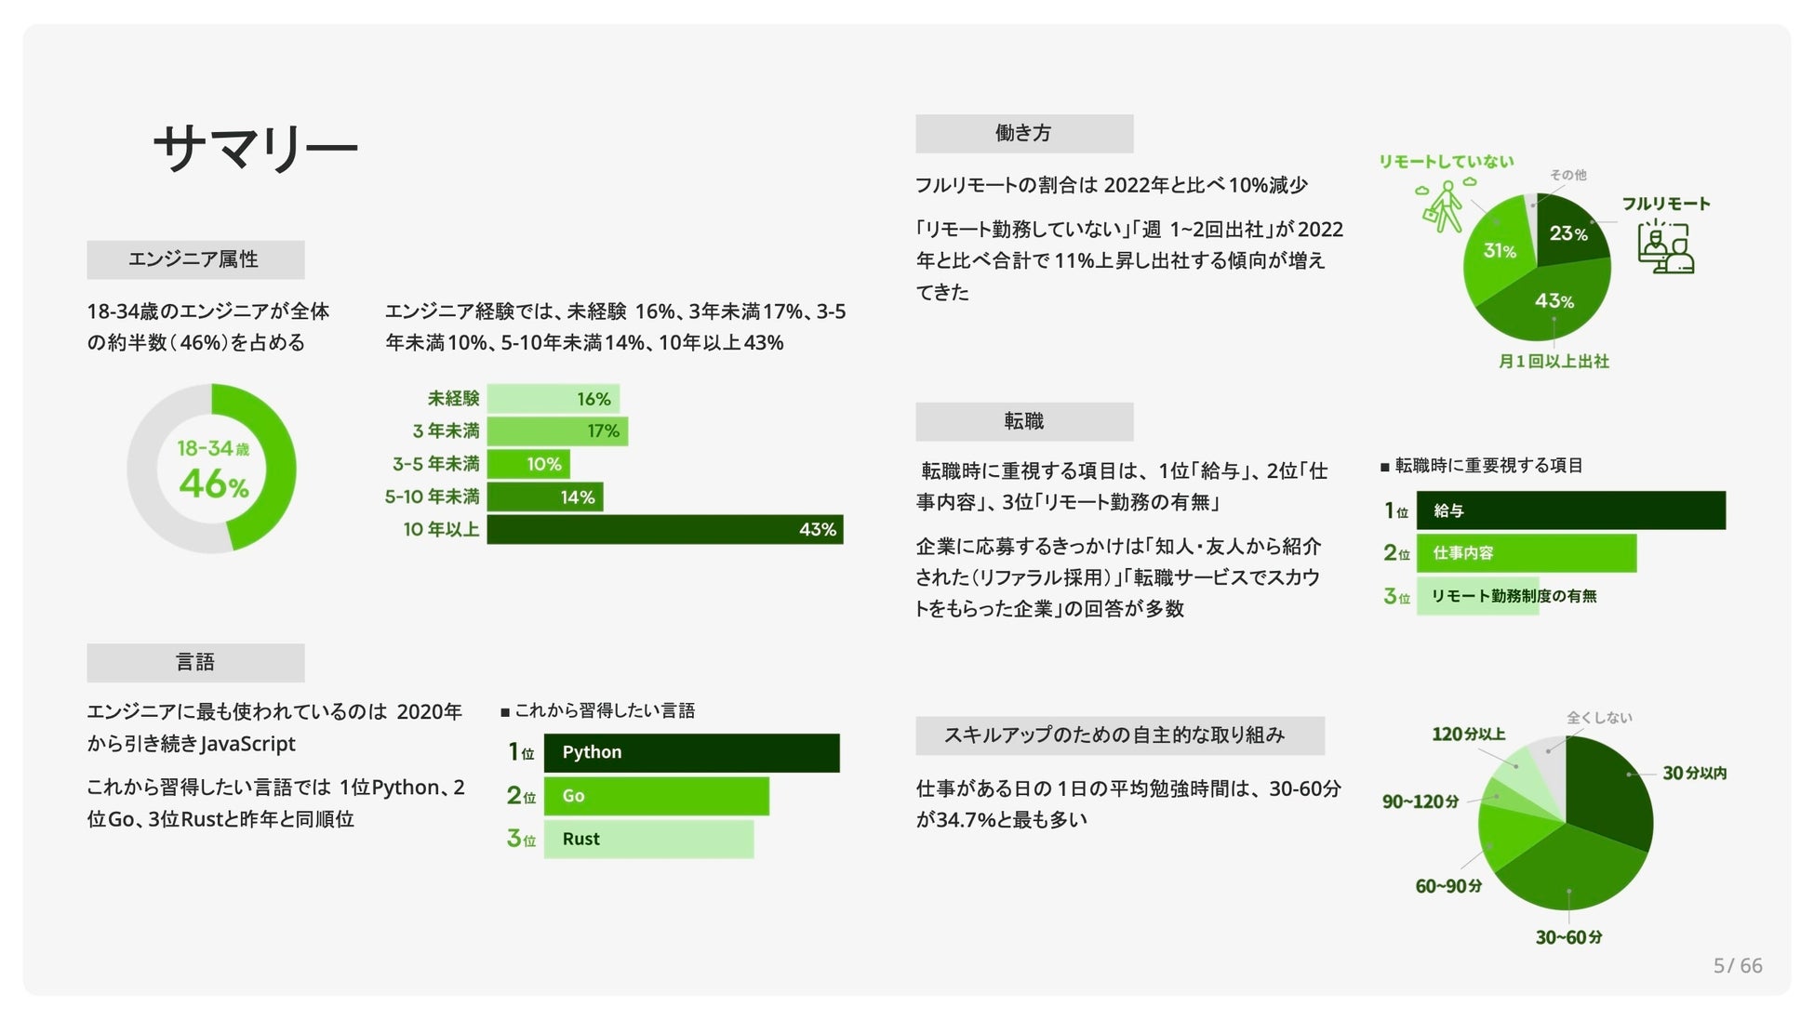Click the 10年以上 43% bar
1814x1020 pixels.
click(x=664, y=529)
